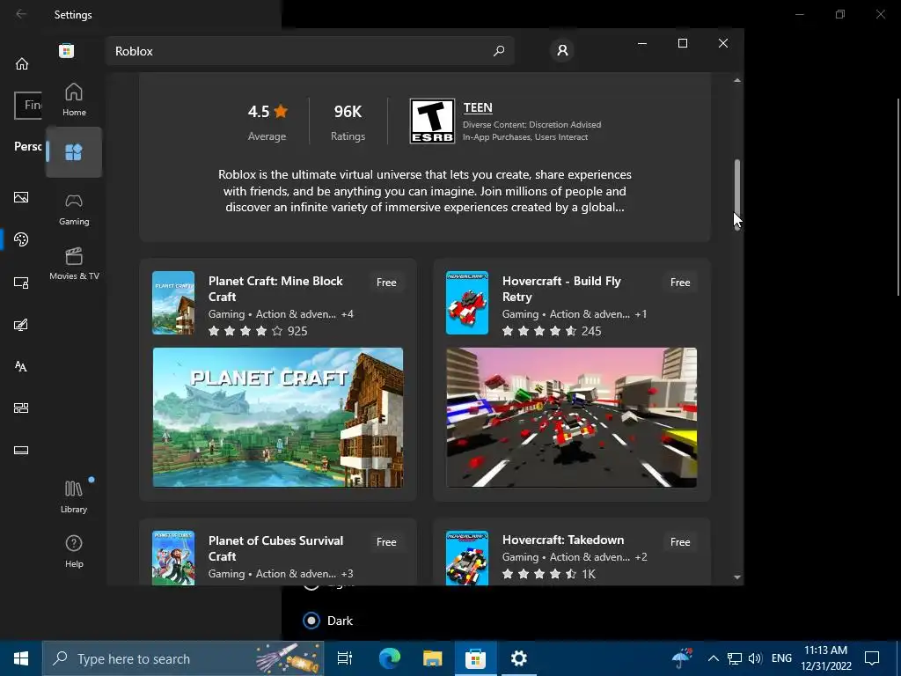Viewport: 901px width, 676px height.
Task: Show hidden system tray icons
Action: 713,658
